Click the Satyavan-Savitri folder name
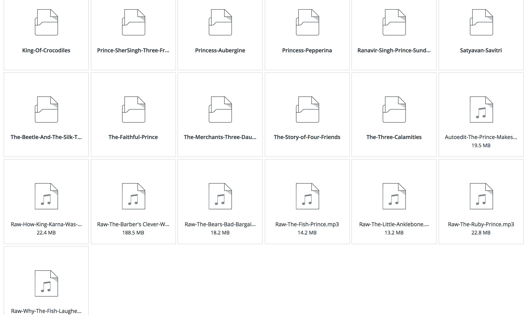The height and width of the screenshot is (315, 532). tap(481, 50)
